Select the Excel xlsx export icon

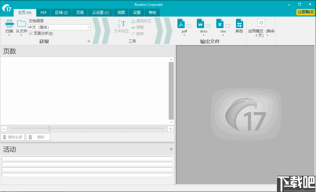click(x=220, y=24)
